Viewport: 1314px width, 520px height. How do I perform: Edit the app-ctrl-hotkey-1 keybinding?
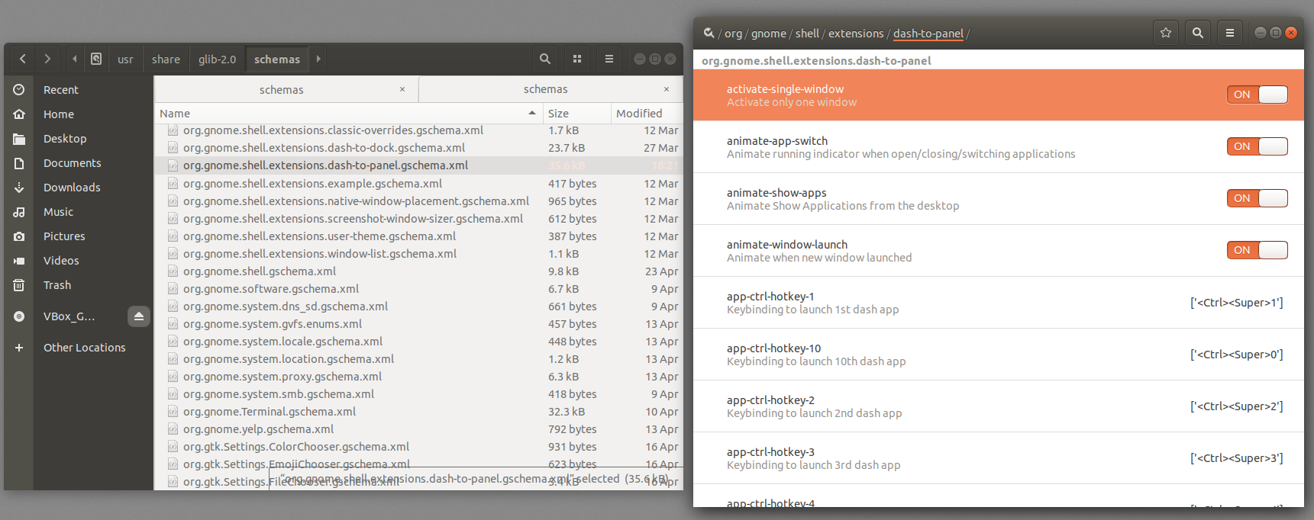click(999, 303)
